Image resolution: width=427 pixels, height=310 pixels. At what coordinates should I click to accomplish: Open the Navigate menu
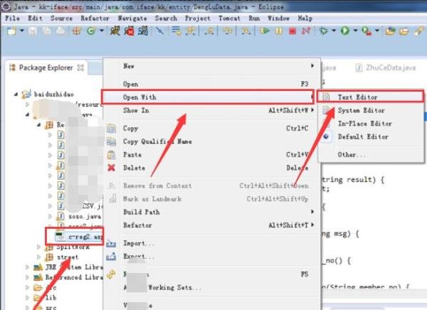tap(132, 18)
